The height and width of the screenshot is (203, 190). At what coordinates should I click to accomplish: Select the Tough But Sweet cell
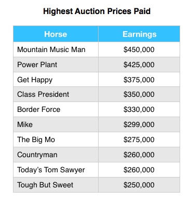pos(56,185)
